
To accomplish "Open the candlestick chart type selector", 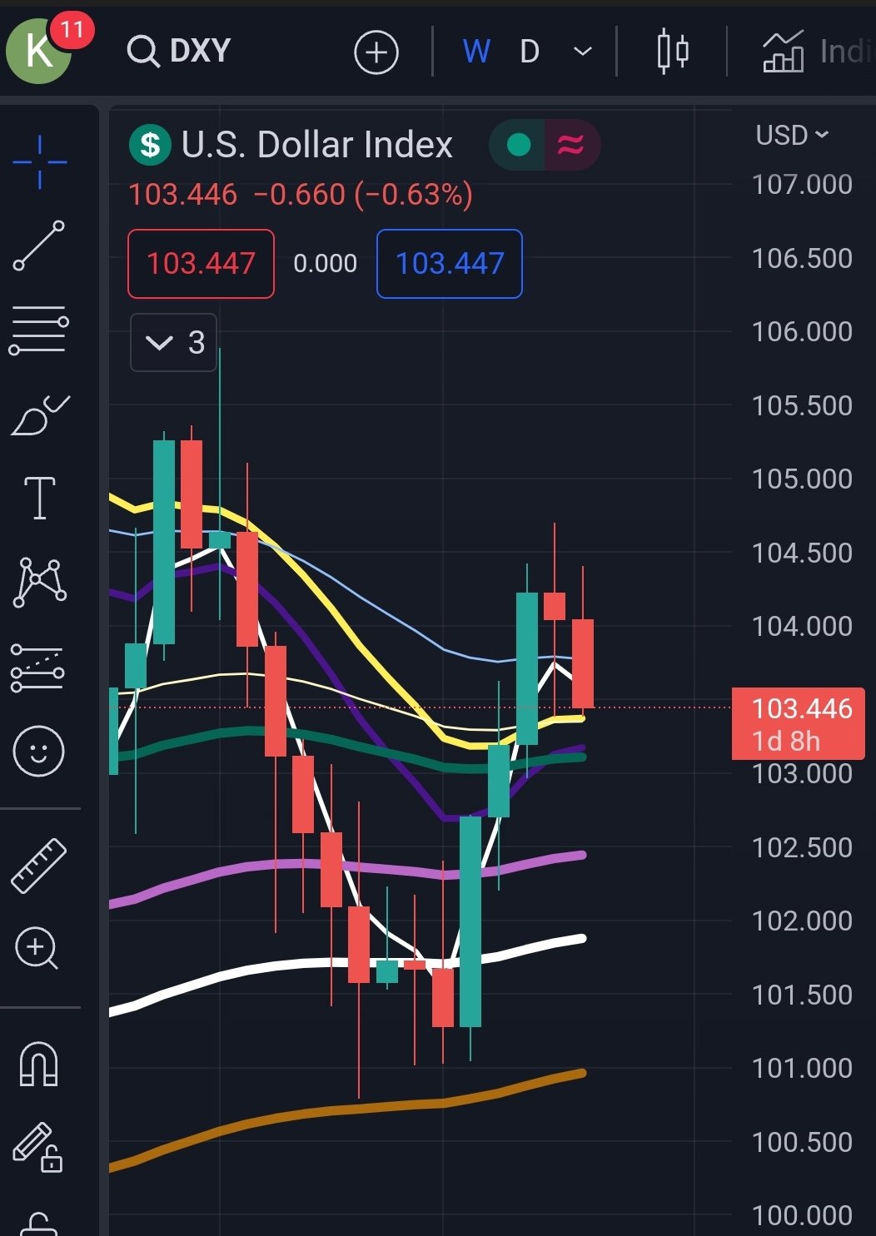I will 672,52.
